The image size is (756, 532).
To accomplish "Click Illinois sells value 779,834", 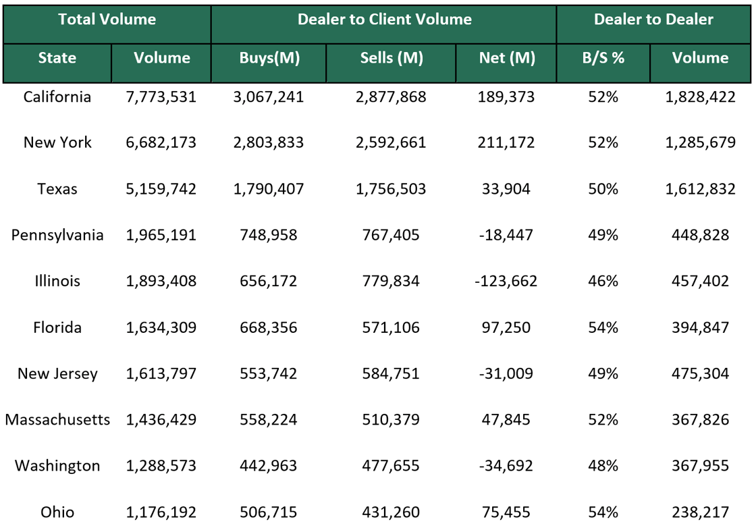I will click(x=391, y=282).
